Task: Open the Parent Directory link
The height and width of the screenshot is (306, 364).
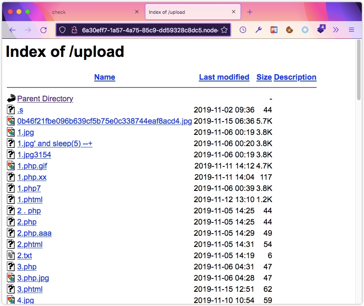Action: point(45,99)
